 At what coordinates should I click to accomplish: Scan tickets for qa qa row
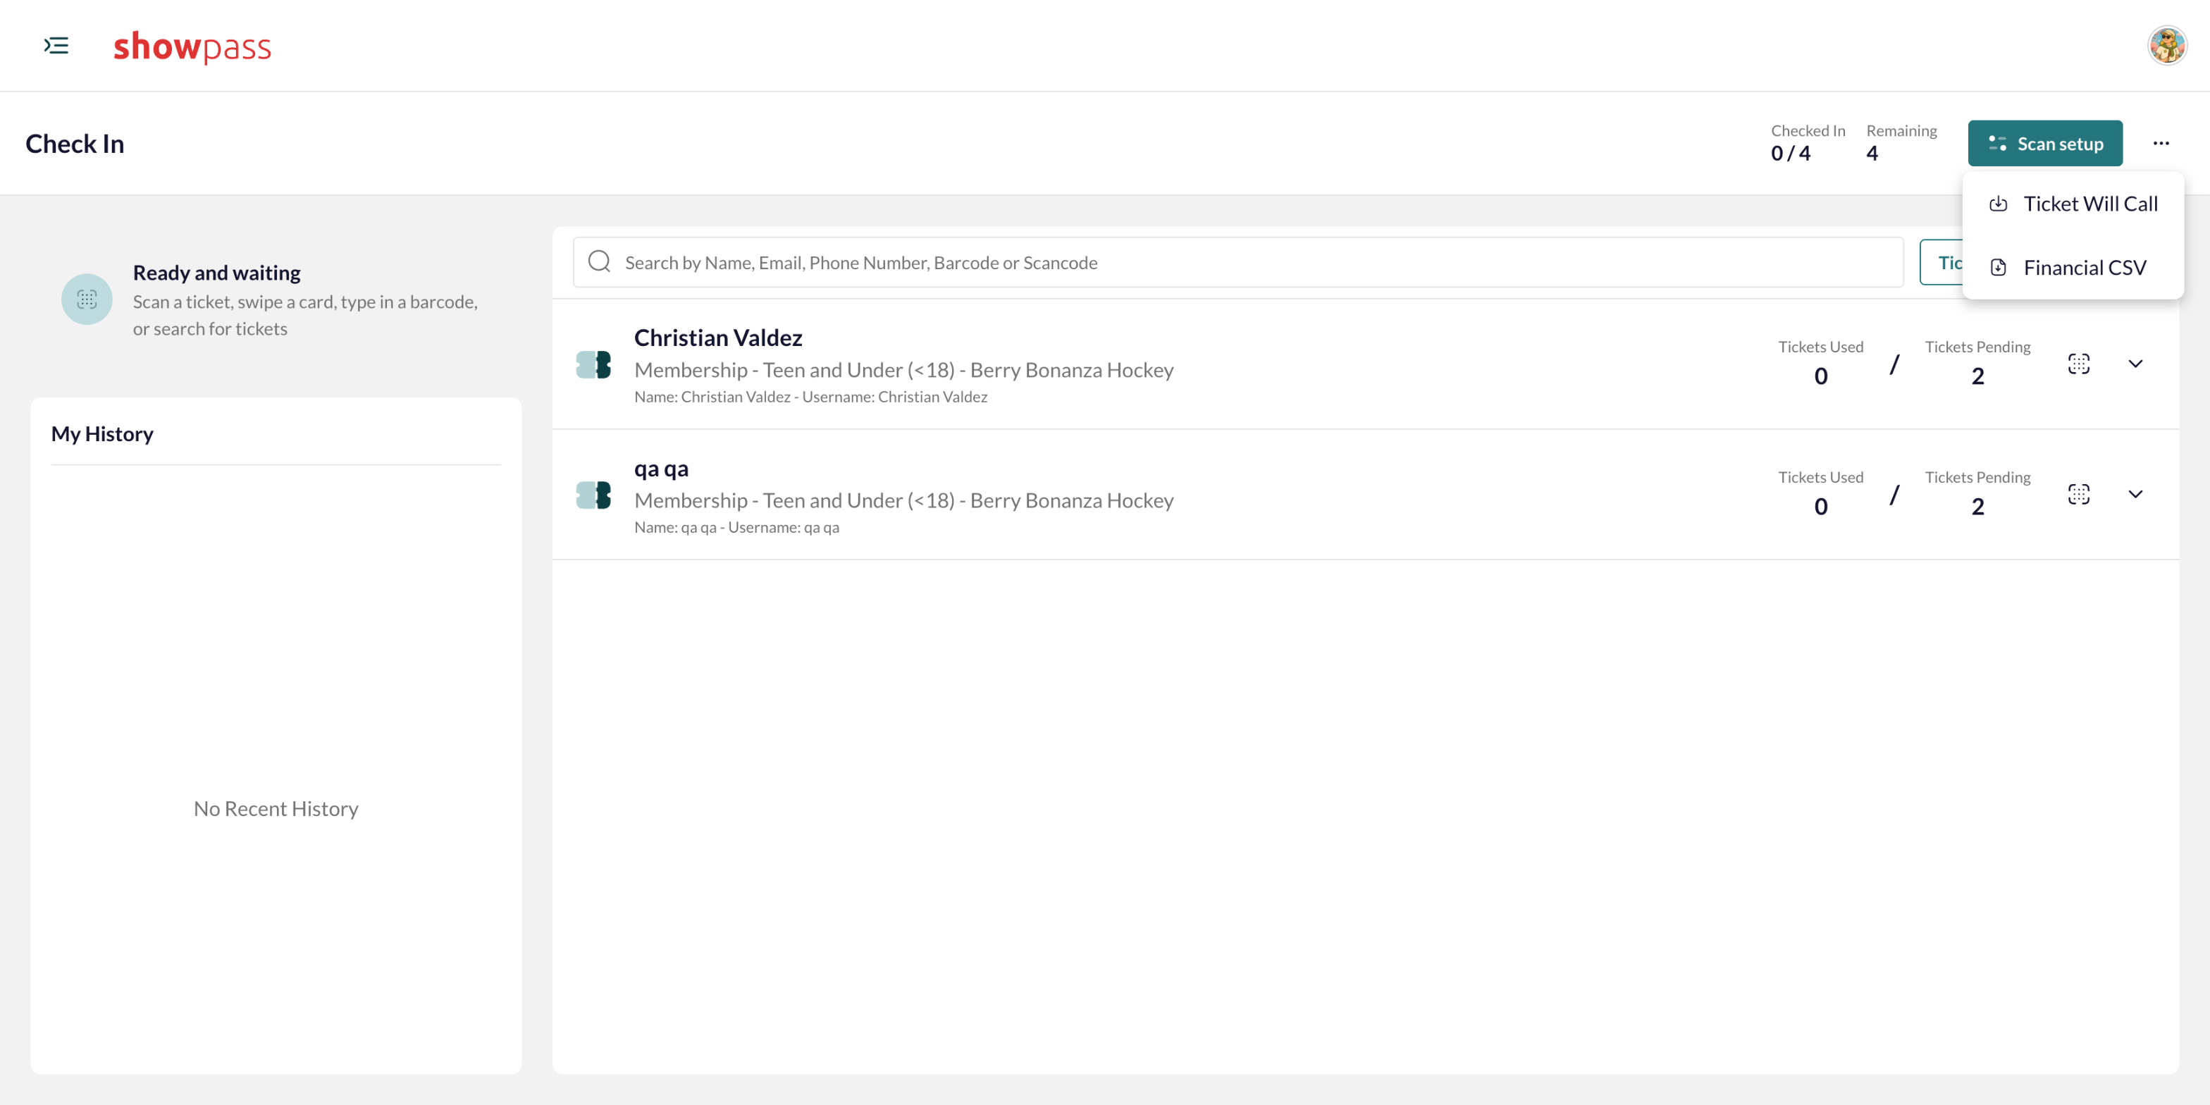click(2078, 494)
